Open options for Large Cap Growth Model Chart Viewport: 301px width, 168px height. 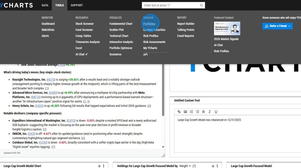click(104, 166)
